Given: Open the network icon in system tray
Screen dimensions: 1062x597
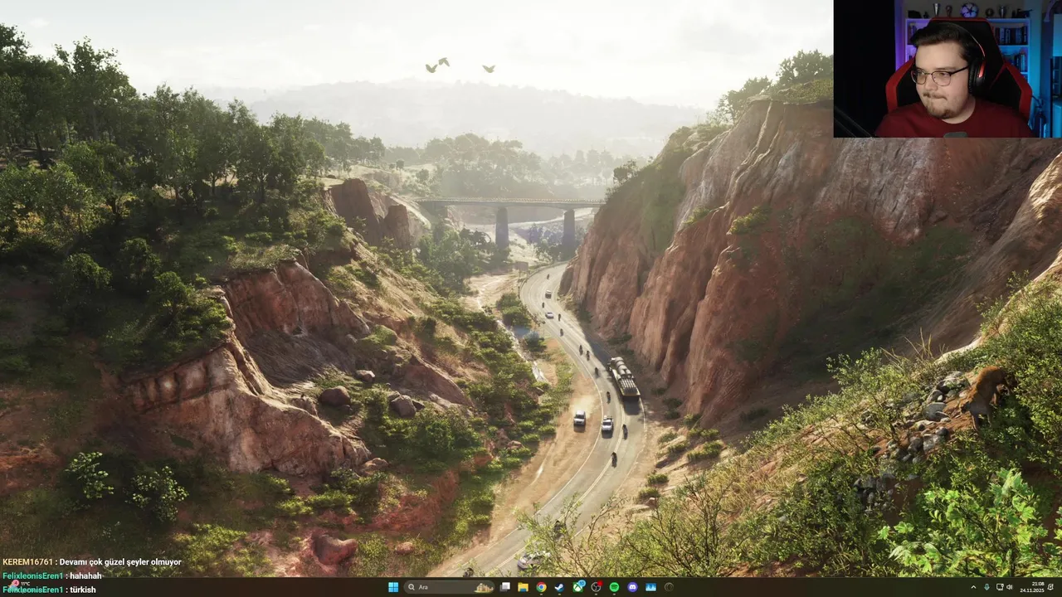Looking at the screenshot, I should click(x=999, y=587).
